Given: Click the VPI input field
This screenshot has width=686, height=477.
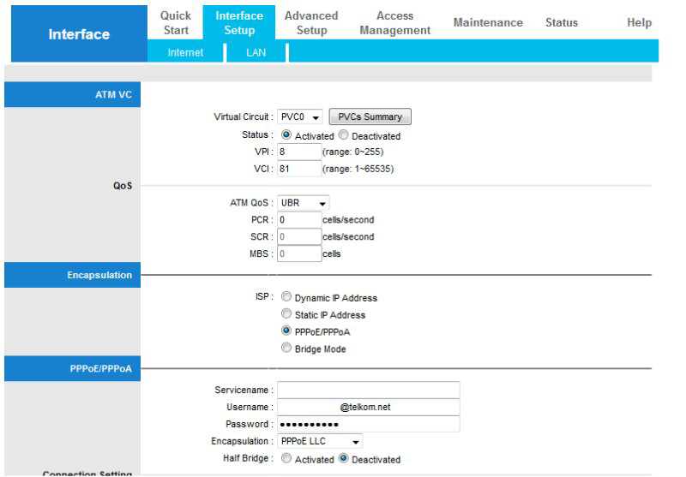Looking at the screenshot, I should coord(298,152).
